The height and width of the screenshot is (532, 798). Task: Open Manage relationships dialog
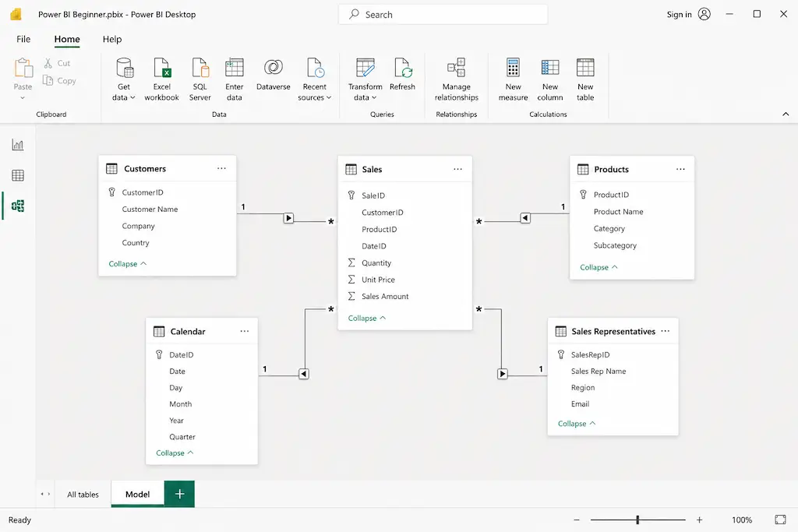[x=457, y=79]
